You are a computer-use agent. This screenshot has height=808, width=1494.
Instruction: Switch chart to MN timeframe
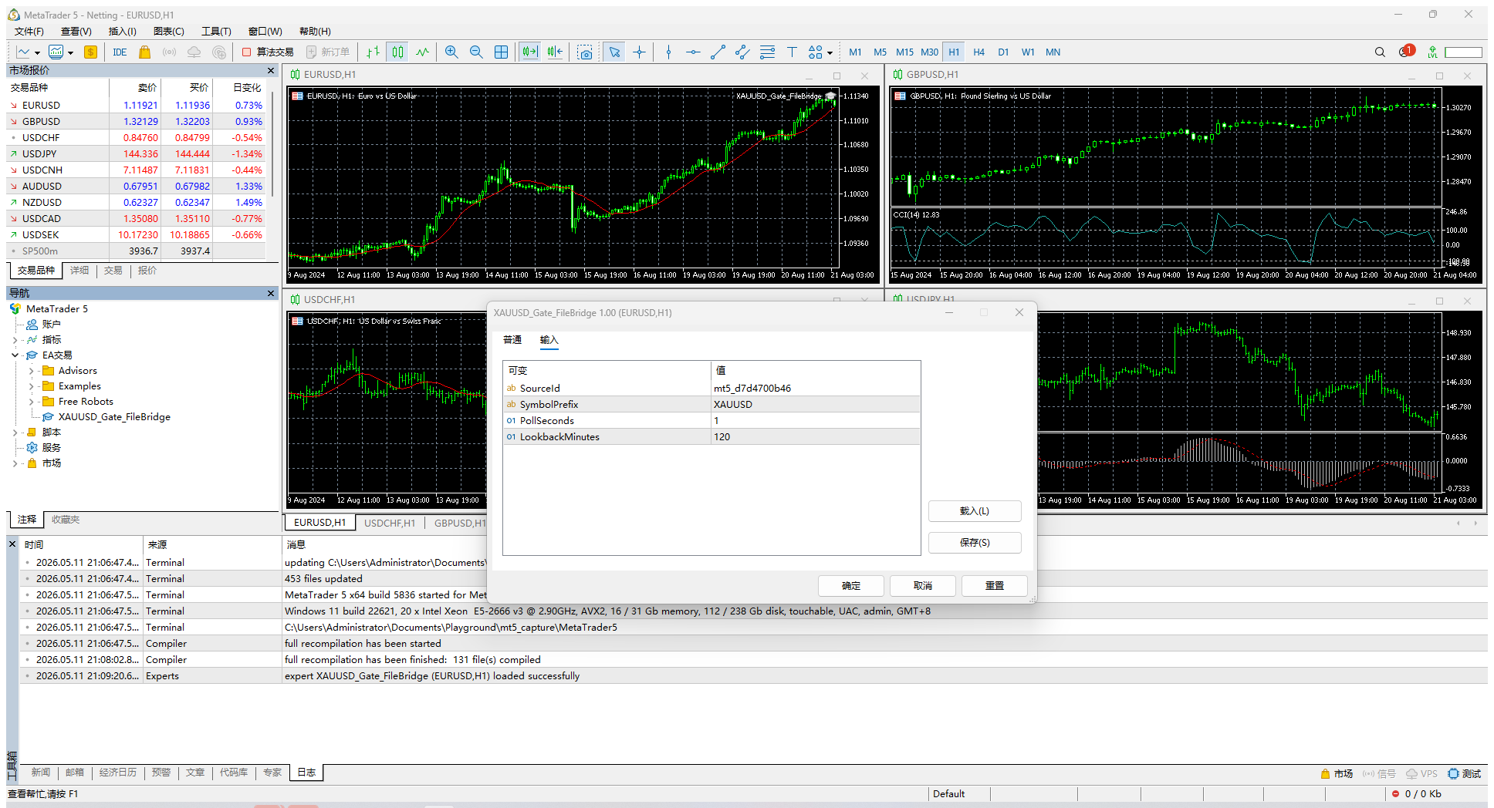pos(1053,52)
